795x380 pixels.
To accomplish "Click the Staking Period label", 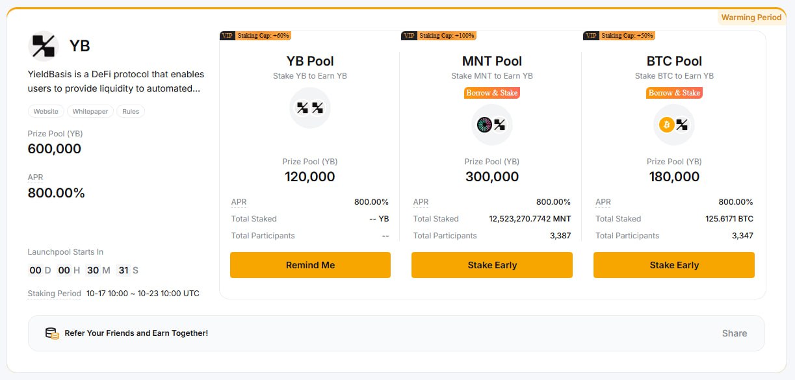I will tap(55, 294).
